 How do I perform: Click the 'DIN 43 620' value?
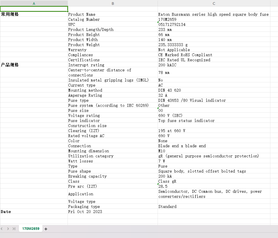tap(214, 90)
